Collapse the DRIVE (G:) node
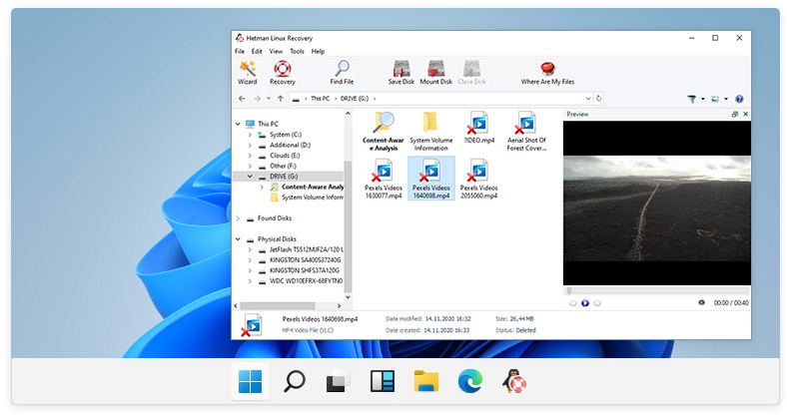This screenshot has width=787, height=415. click(x=250, y=177)
